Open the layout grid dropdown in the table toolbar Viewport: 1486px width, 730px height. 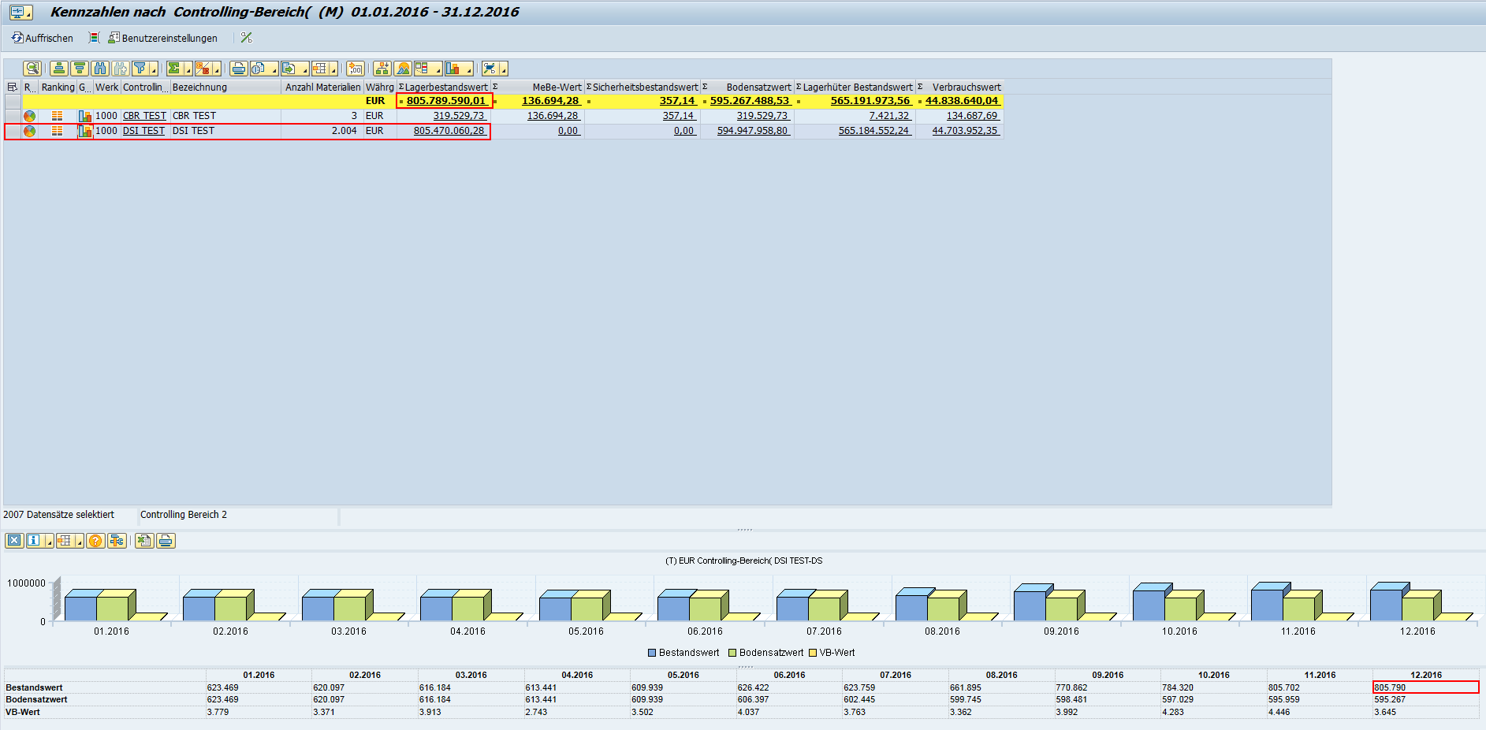click(x=333, y=70)
